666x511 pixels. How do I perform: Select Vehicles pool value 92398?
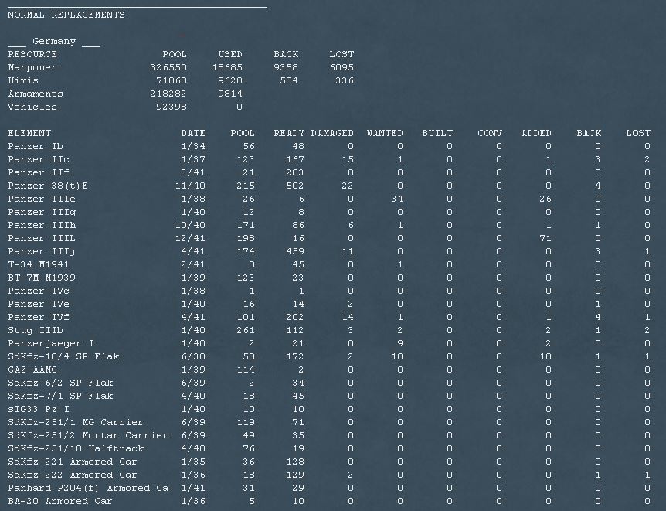[x=172, y=107]
